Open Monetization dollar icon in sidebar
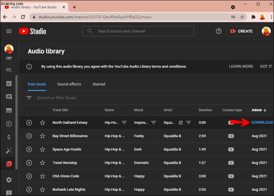 tap(9, 137)
